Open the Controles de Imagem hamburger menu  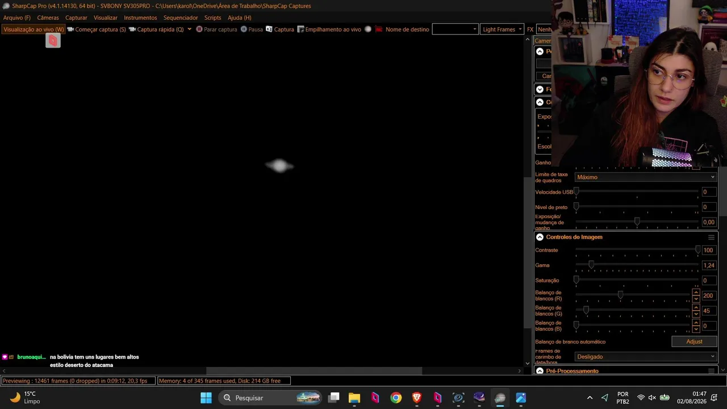coord(711,237)
